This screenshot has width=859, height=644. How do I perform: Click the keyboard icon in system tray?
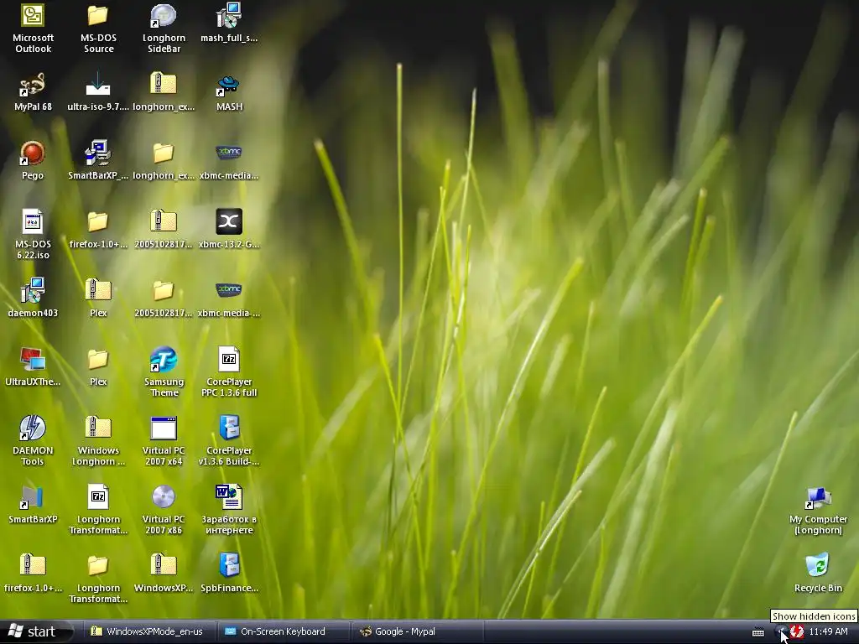758,632
